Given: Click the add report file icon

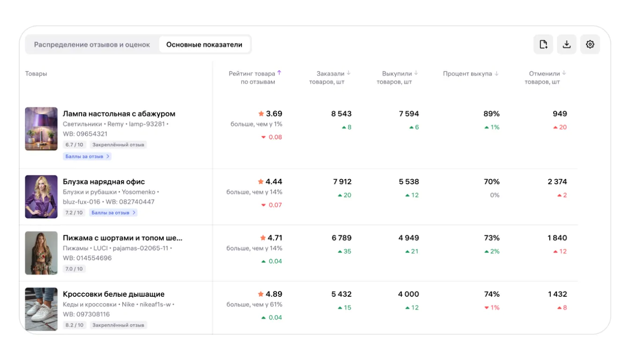Looking at the screenshot, I should tap(543, 45).
